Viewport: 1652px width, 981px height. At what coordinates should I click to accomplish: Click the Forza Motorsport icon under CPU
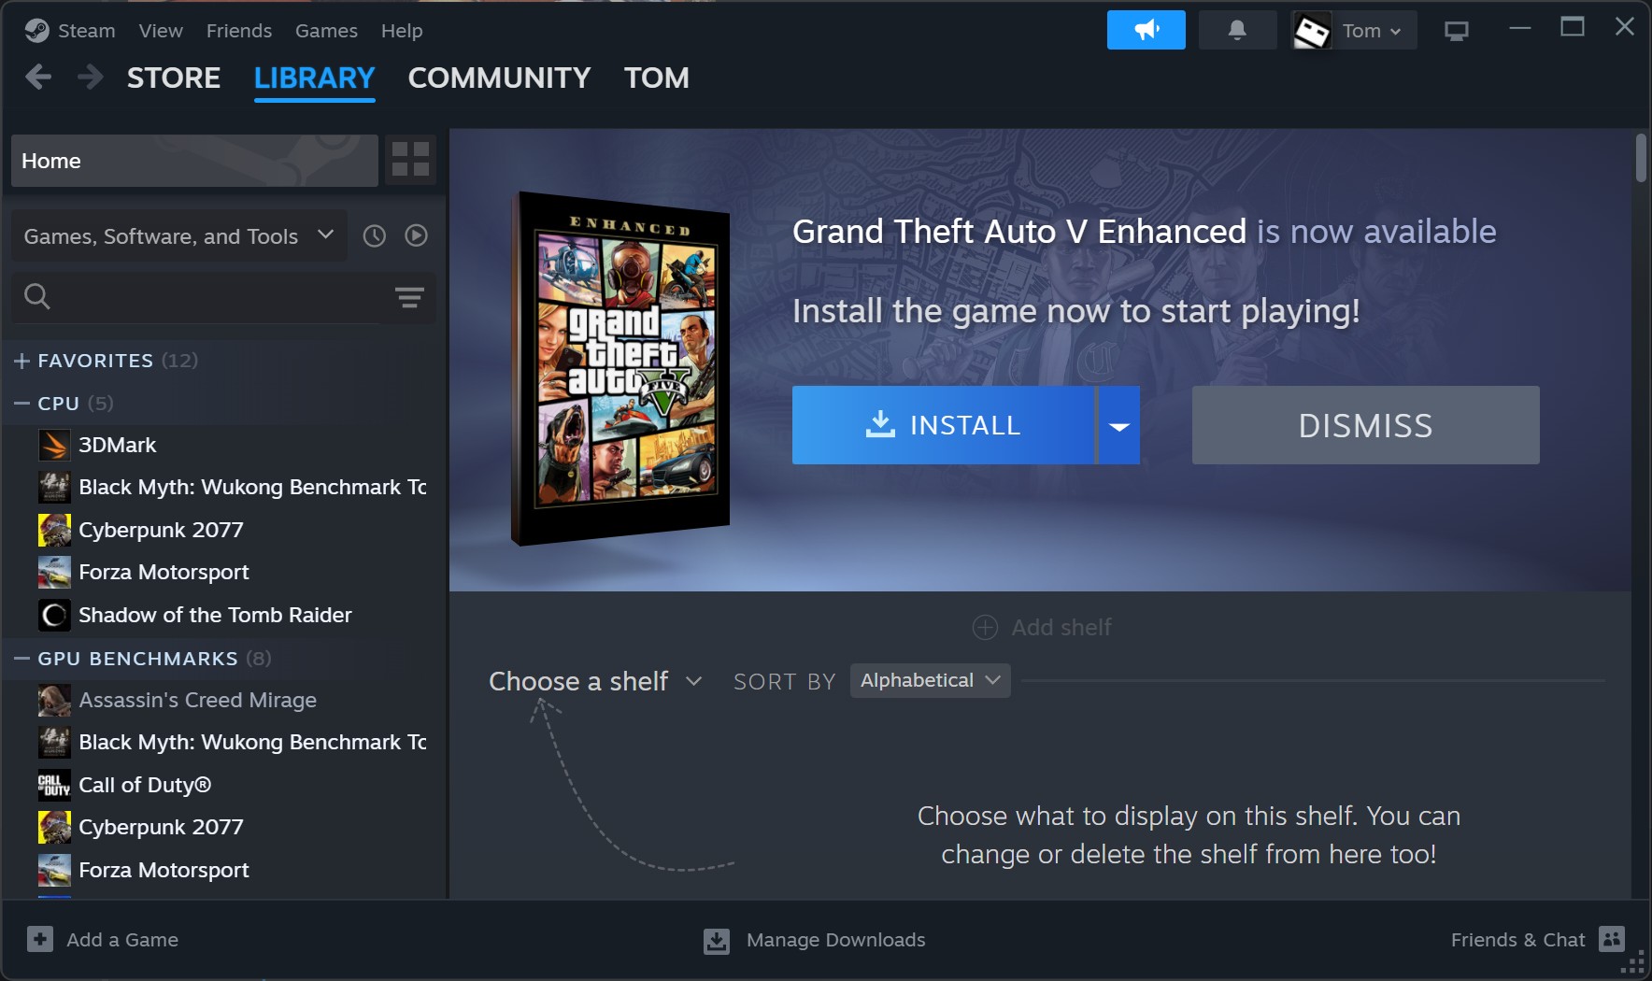click(x=54, y=572)
